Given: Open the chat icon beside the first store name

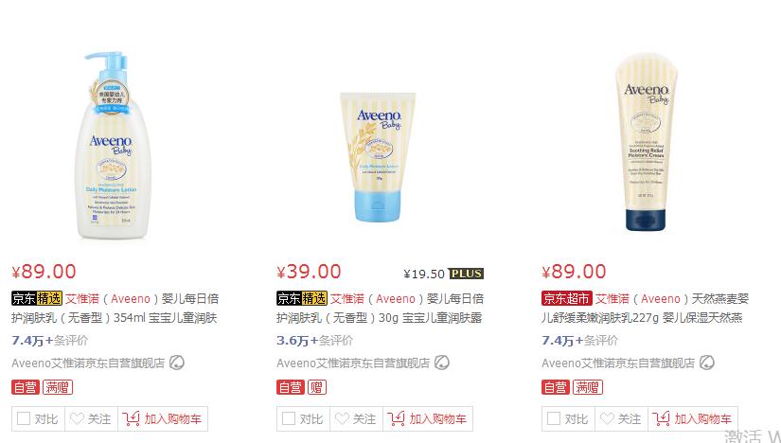Looking at the screenshot, I should click(177, 363).
